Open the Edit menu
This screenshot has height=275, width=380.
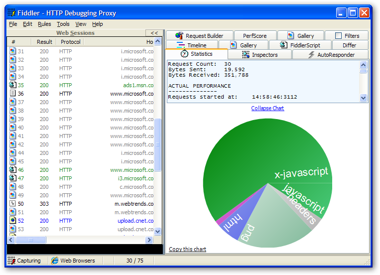(x=27, y=24)
